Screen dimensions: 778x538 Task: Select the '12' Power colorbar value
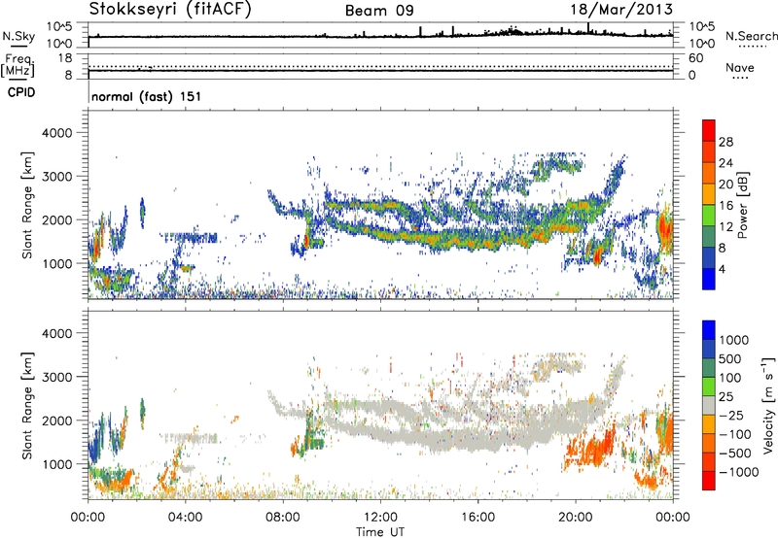pyautogui.click(x=725, y=227)
